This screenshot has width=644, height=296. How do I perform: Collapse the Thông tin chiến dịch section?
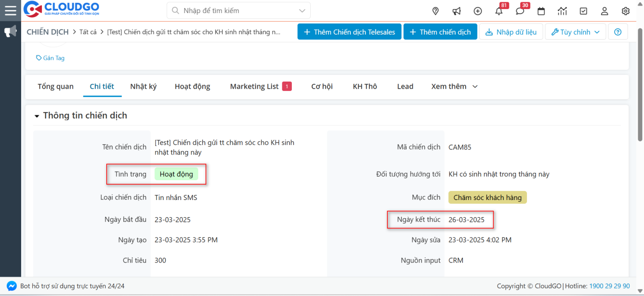[x=37, y=116]
